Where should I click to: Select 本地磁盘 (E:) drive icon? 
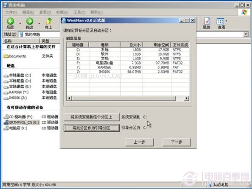(6, 87)
